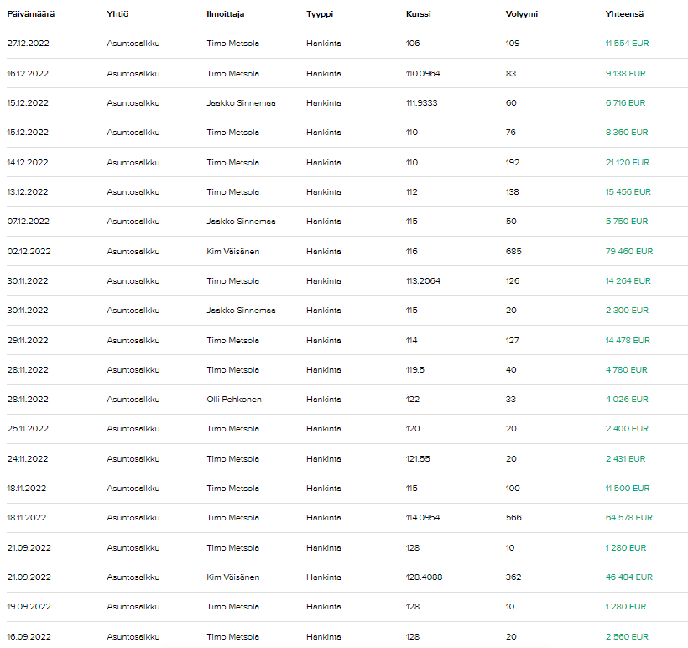
Task: Click the Volyymi column header
Action: click(x=522, y=14)
